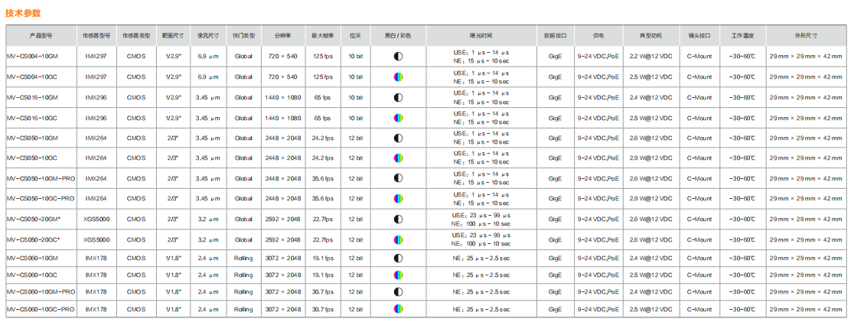Click the 黑白 / 彩色 column header
The width and height of the screenshot is (854, 322).
[398, 36]
